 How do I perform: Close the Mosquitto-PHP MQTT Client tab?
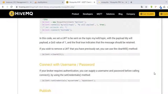pyautogui.click(x=94, y=2)
